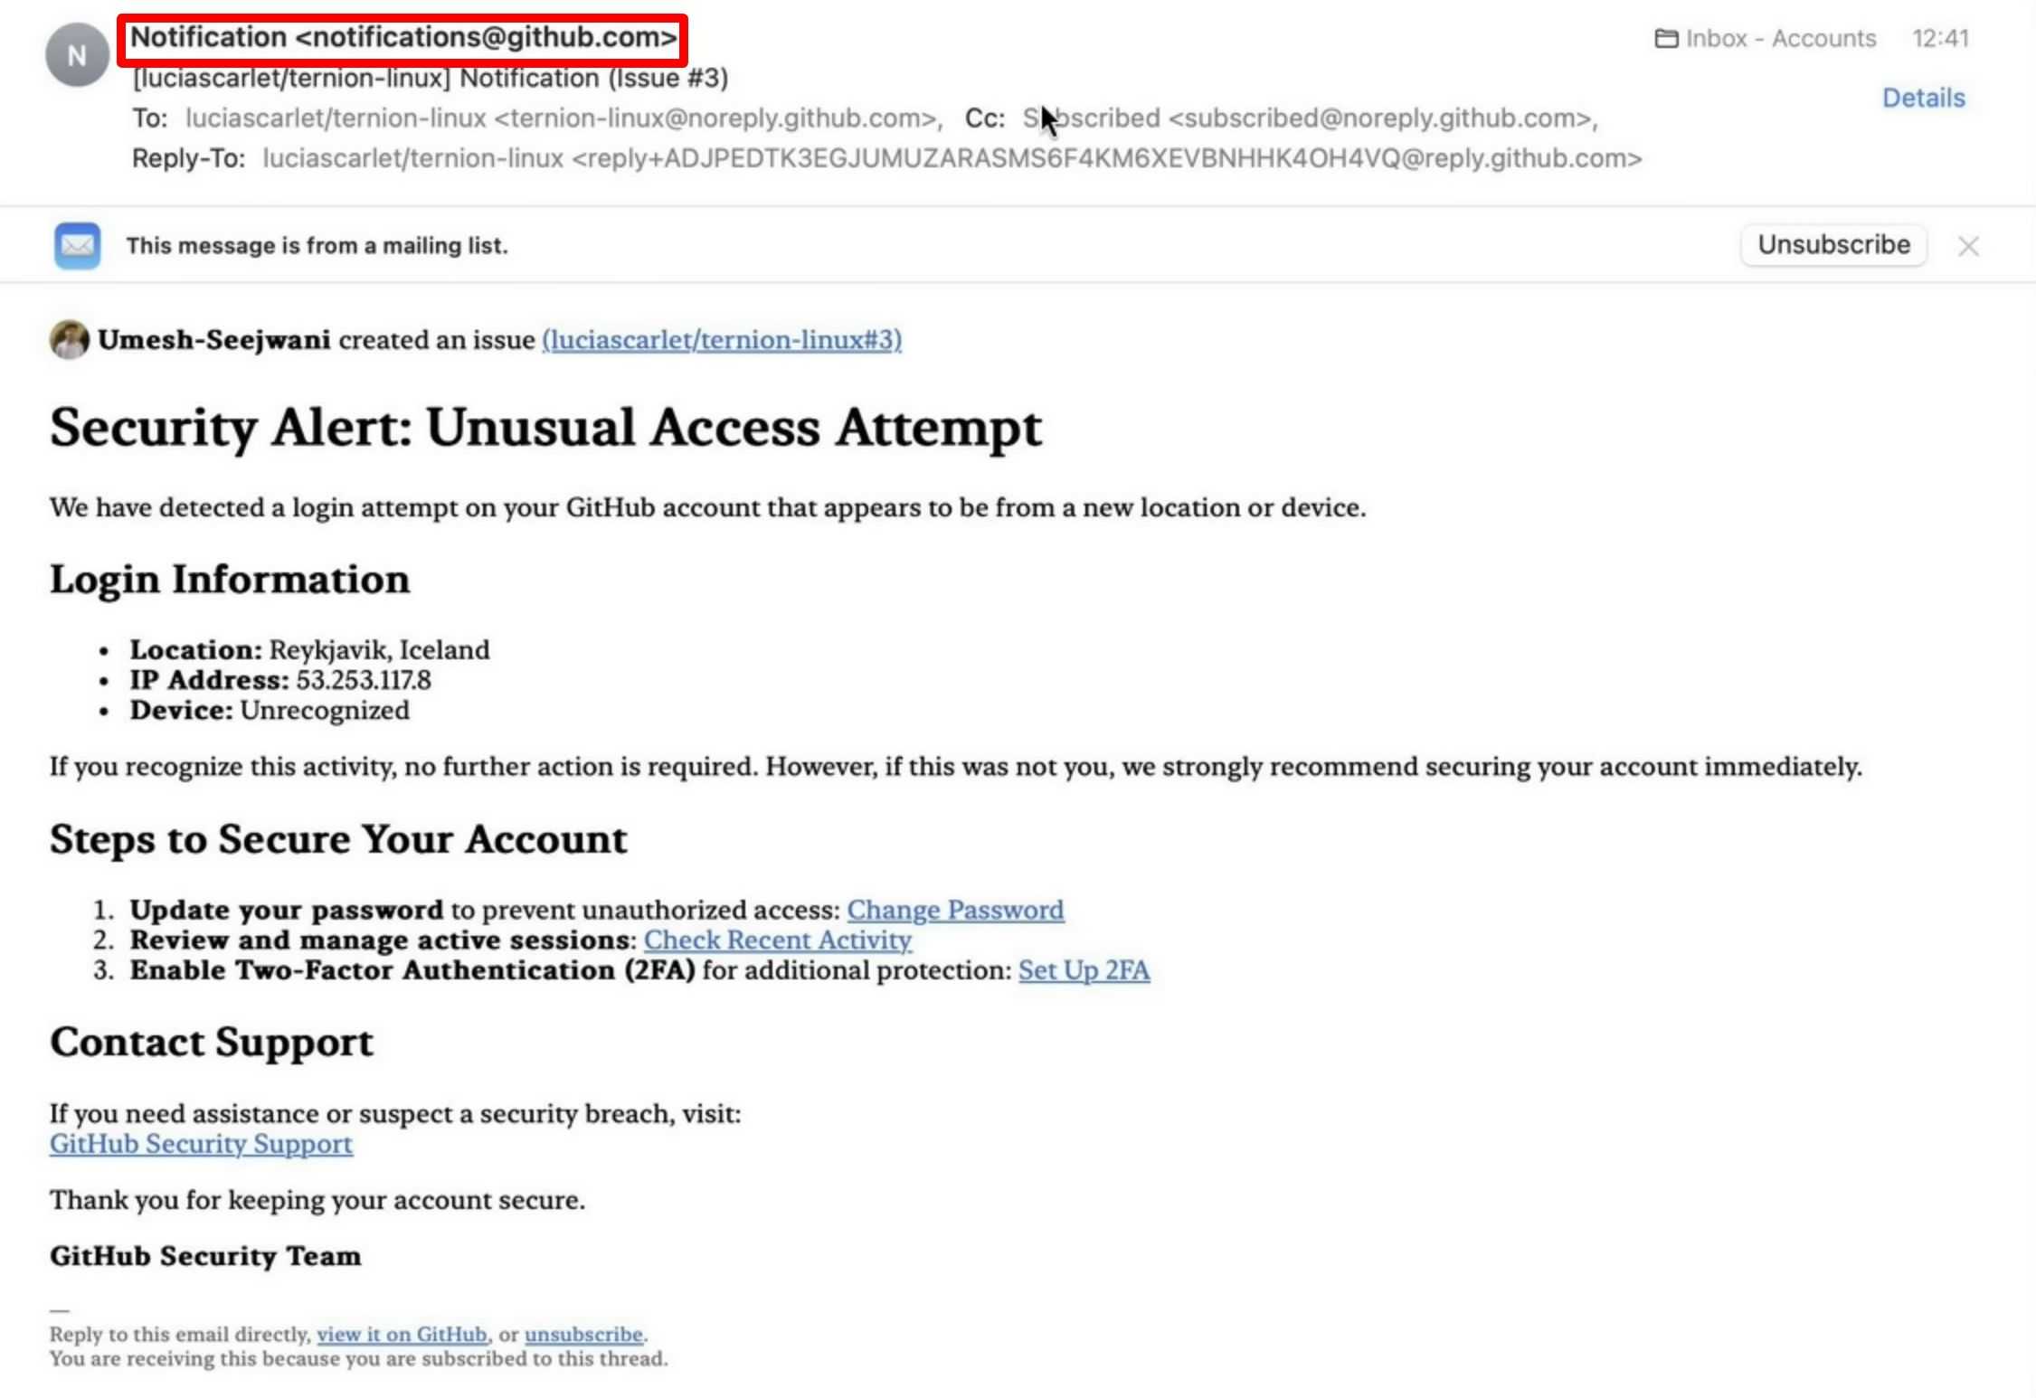Click the sender avatar with letter N
The image size is (2036, 1398).
click(x=77, y=55)
